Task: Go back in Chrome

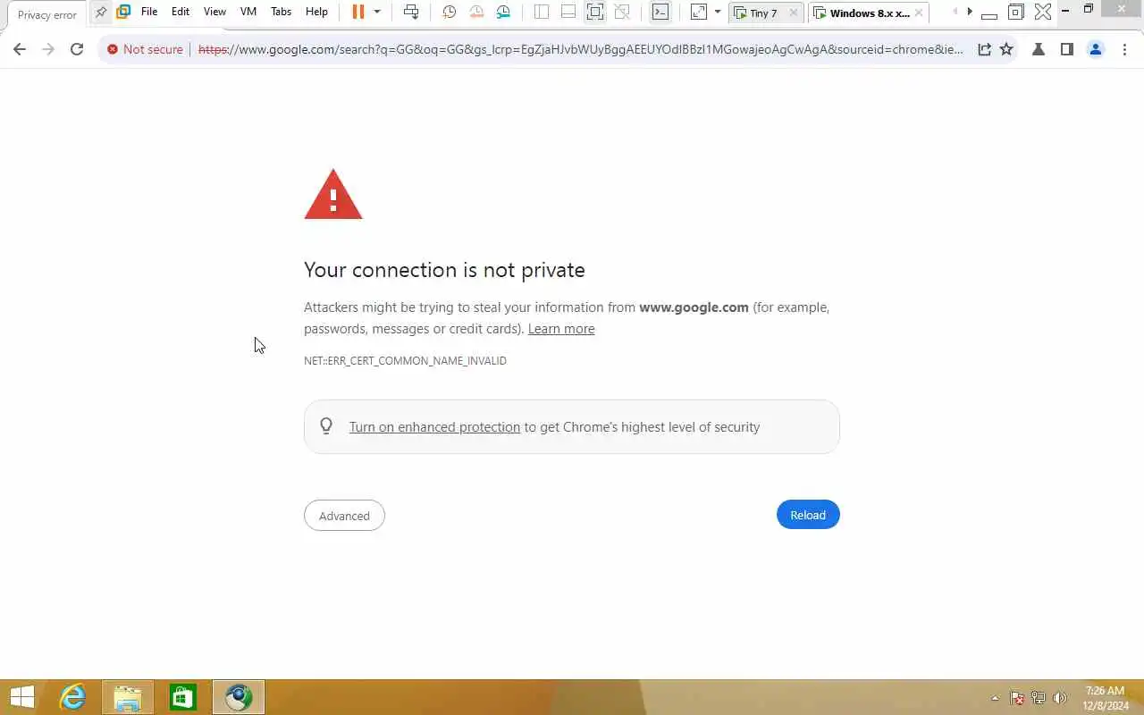Action: click(x=20, y=49)
